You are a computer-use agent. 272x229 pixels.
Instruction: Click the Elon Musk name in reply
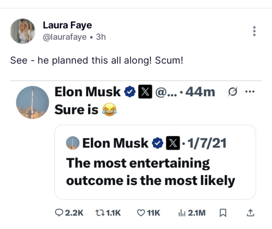(88, 92)
